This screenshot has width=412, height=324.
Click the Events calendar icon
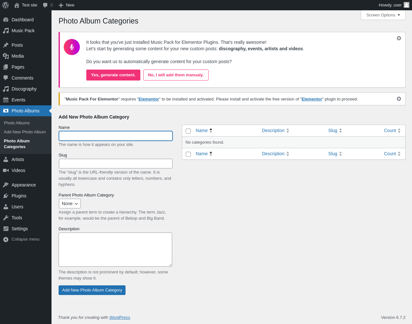(x=6, y=100)
